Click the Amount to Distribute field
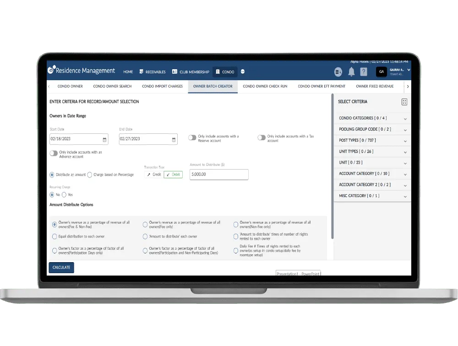The height and width of the screenshot is (346, 458). click(x=219, y=175)
